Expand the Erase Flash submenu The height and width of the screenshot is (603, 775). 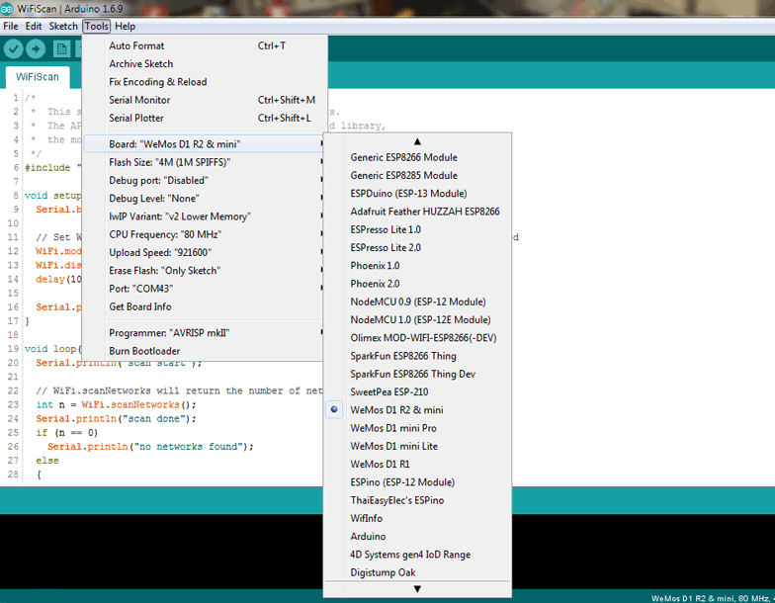(206, 271)
